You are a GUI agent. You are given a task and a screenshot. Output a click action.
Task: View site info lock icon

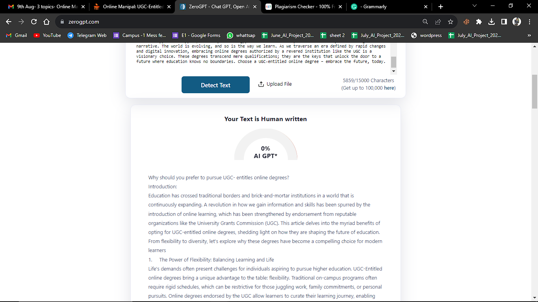(x=62, y=22)
